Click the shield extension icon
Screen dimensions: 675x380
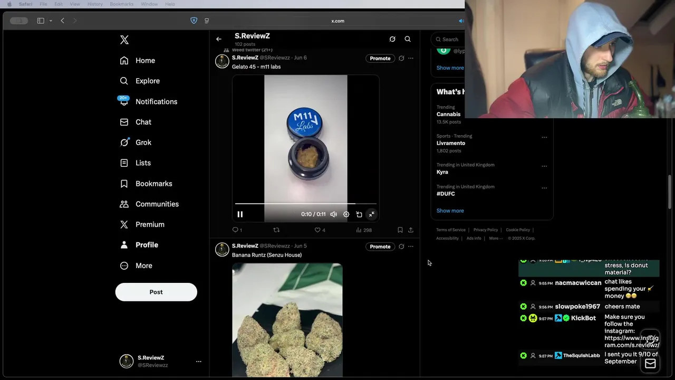pos(194,21)
